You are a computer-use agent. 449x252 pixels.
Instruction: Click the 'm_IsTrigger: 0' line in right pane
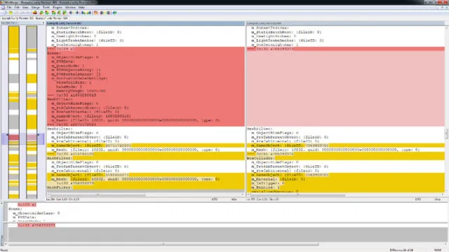[x=268, y=183]
